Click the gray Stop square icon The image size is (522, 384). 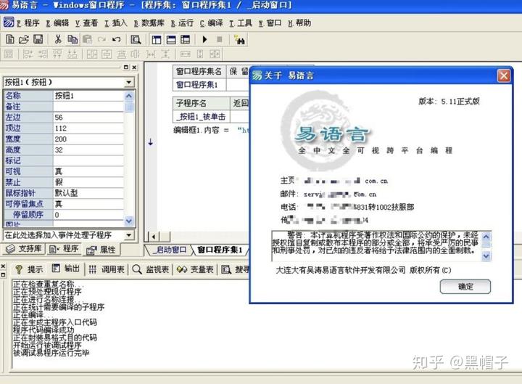[220, 39]
